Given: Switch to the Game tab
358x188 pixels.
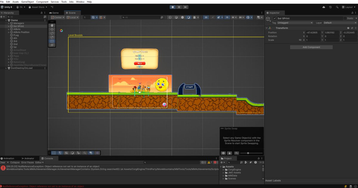Looking at the screenshot, I should [54, 13].
